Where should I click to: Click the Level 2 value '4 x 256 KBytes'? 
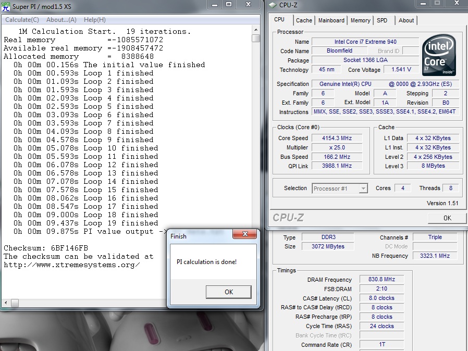(x=433, y=157)
